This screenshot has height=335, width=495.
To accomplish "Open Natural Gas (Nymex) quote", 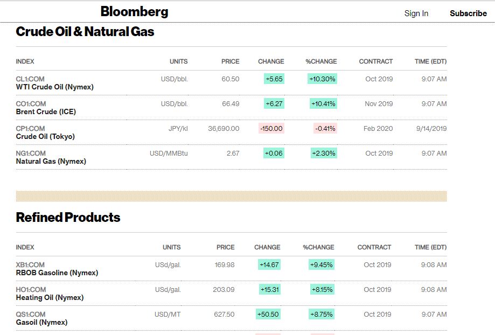I will point(51,161).
